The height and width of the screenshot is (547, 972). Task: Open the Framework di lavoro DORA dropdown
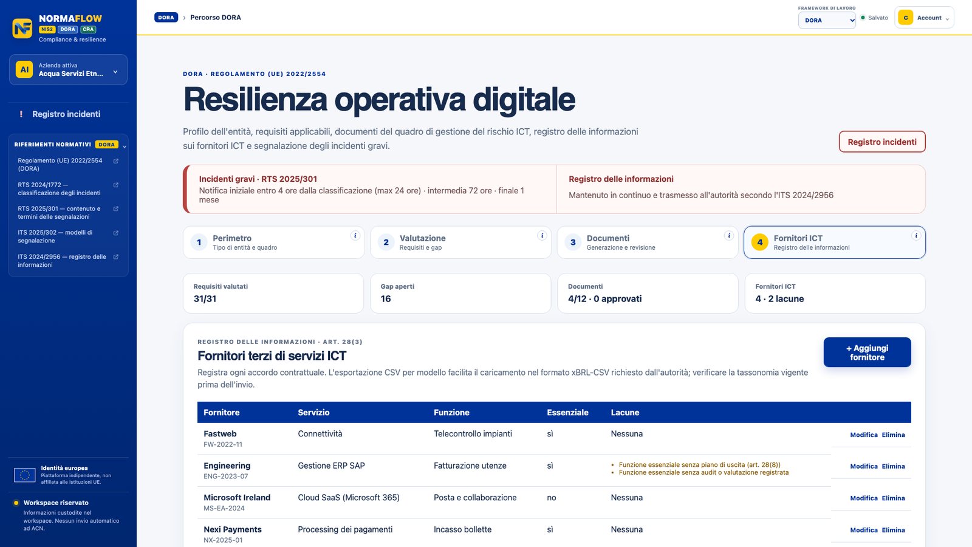tap(827, 20)
